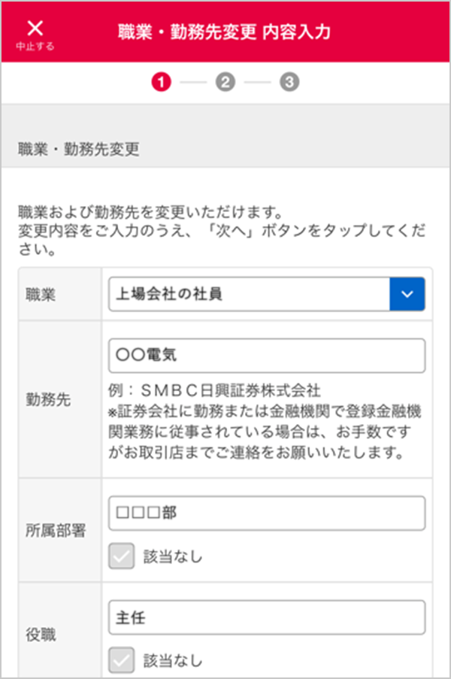Focus the 勤務先 field containing 〇〇電気
This screenshot has height=679, width=451.
[267, 356]
